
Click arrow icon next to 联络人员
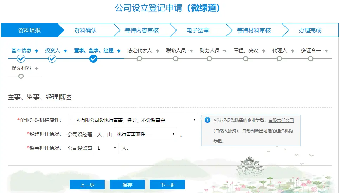coord(191,51)
